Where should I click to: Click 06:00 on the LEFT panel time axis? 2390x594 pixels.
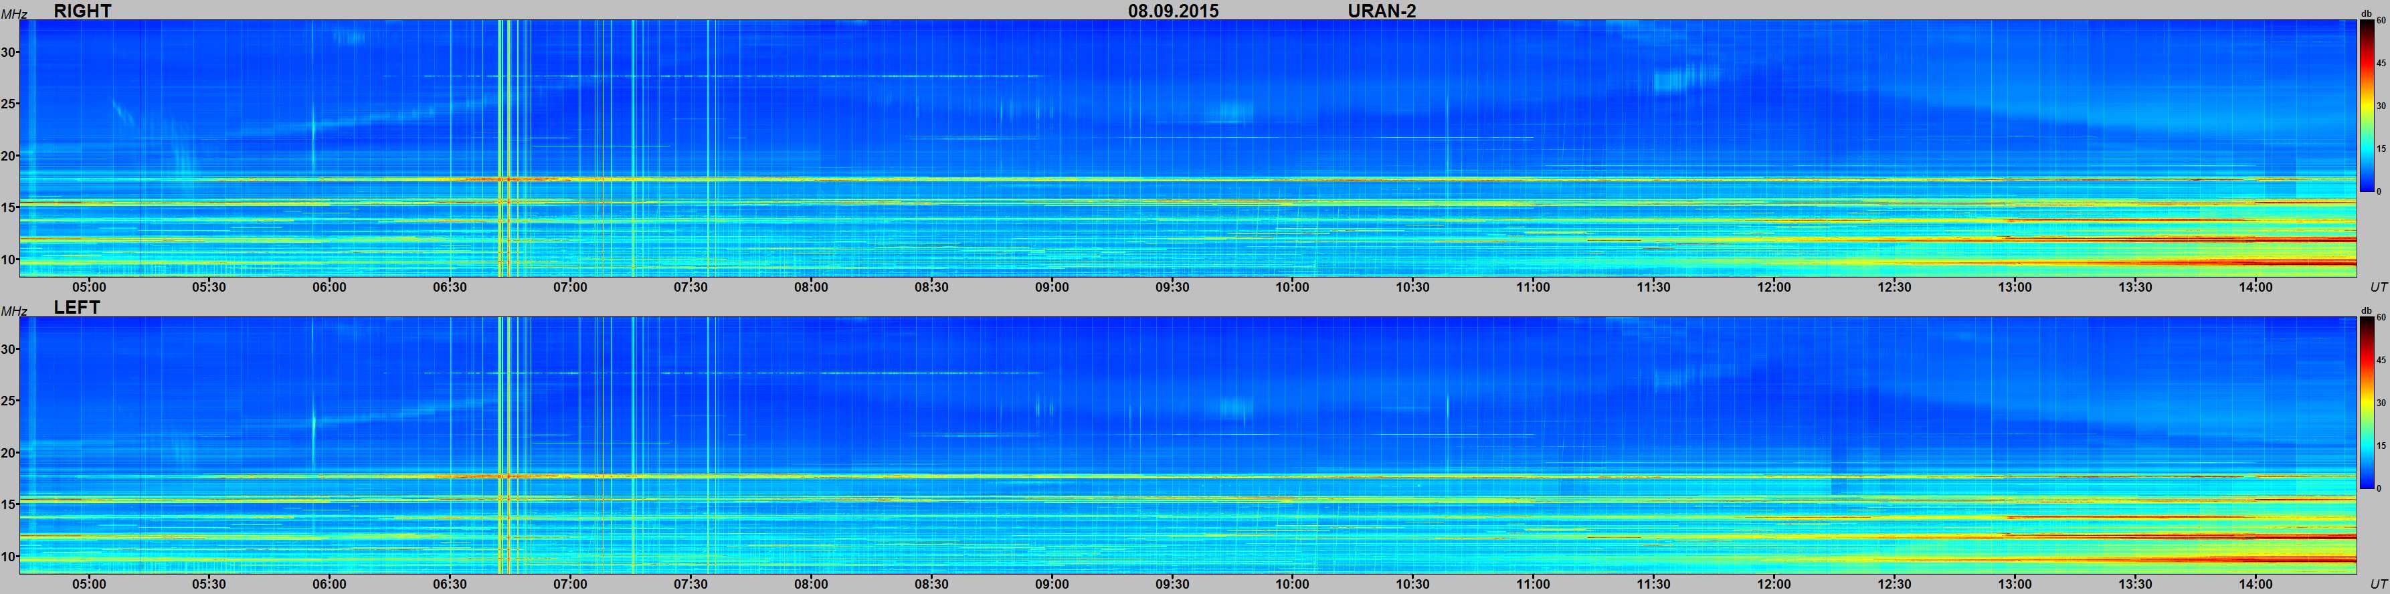329,584
